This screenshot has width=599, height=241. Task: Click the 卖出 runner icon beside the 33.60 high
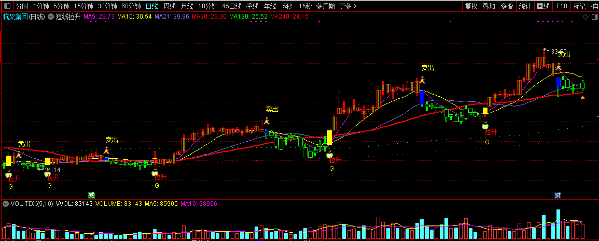coord(559,67)
